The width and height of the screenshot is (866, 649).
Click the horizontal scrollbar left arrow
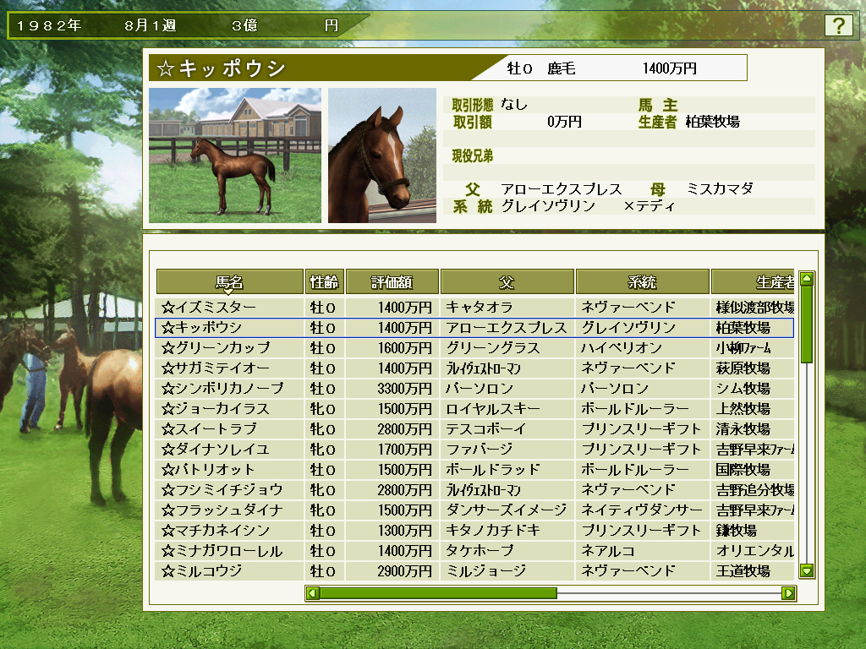click(313, 593)
